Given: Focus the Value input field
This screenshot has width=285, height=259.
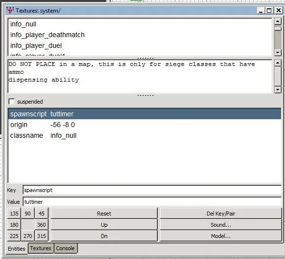Looking at the screenshot, I should tap(152, 202).
